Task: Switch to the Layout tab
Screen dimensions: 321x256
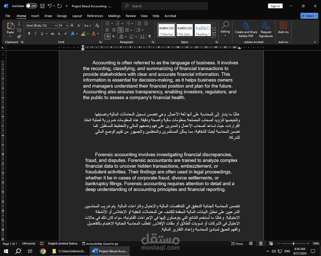Action: [x=77, y=16]
